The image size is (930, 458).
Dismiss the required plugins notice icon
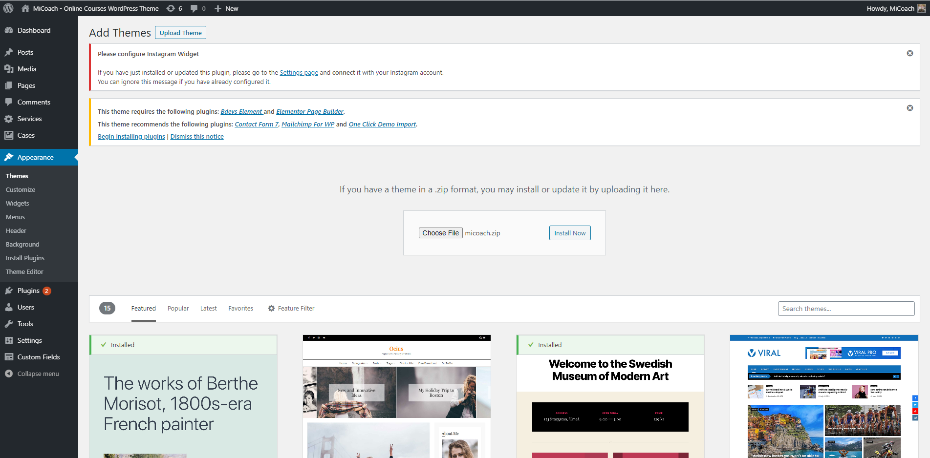[910, 108]
